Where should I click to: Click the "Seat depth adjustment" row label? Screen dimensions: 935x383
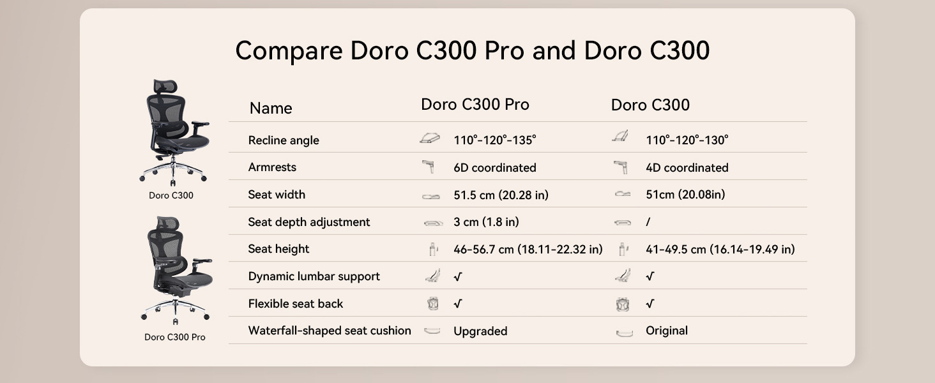pos(309,222)
